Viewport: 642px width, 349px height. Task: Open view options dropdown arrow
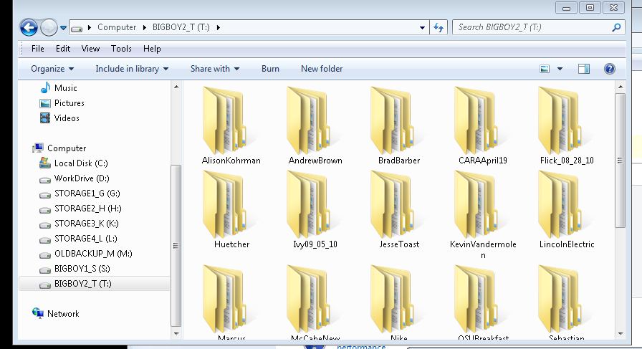click(x=560, y=69)
